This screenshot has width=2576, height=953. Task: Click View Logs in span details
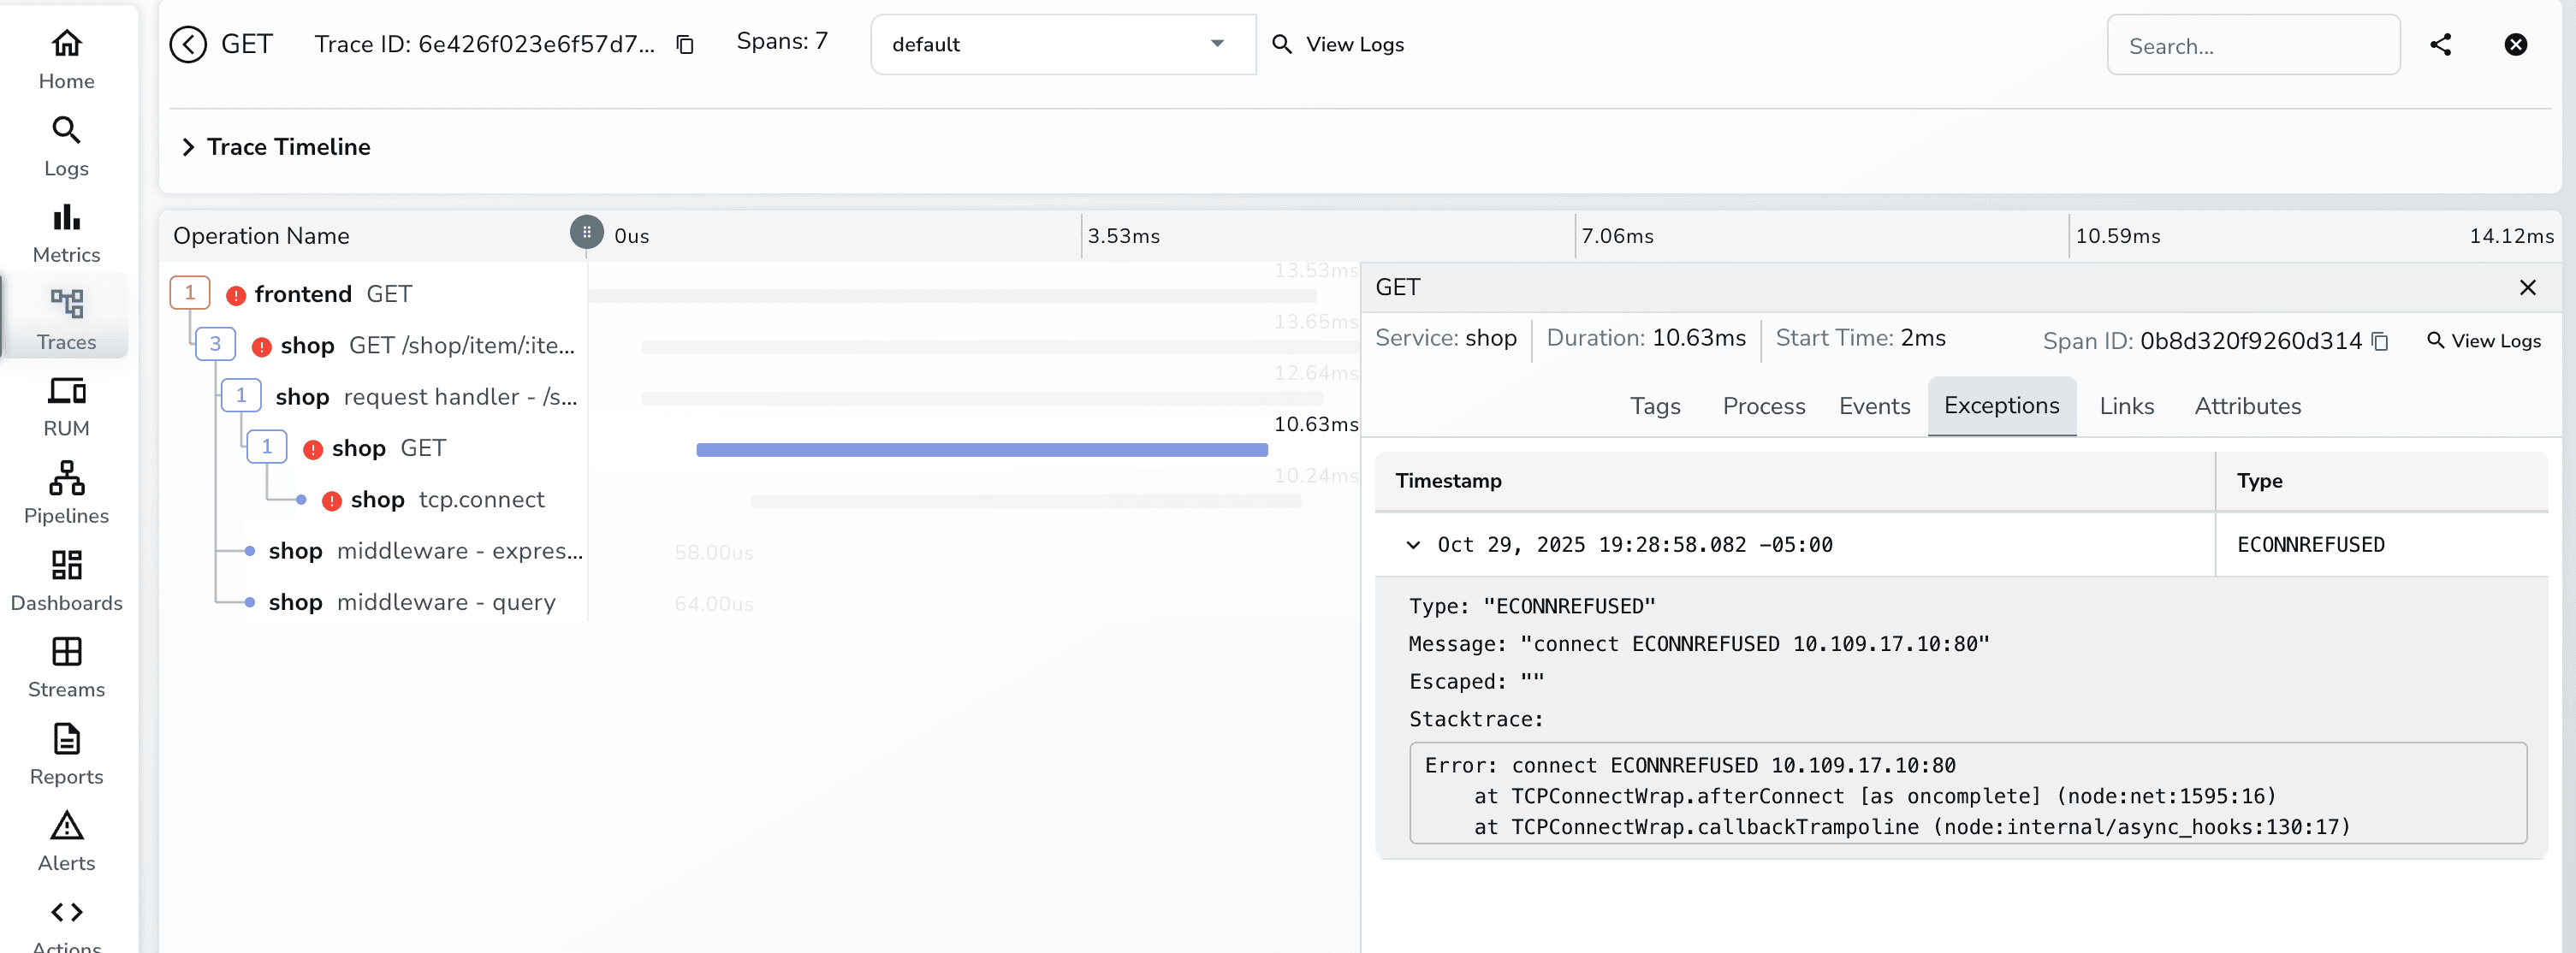point(2484,341)
